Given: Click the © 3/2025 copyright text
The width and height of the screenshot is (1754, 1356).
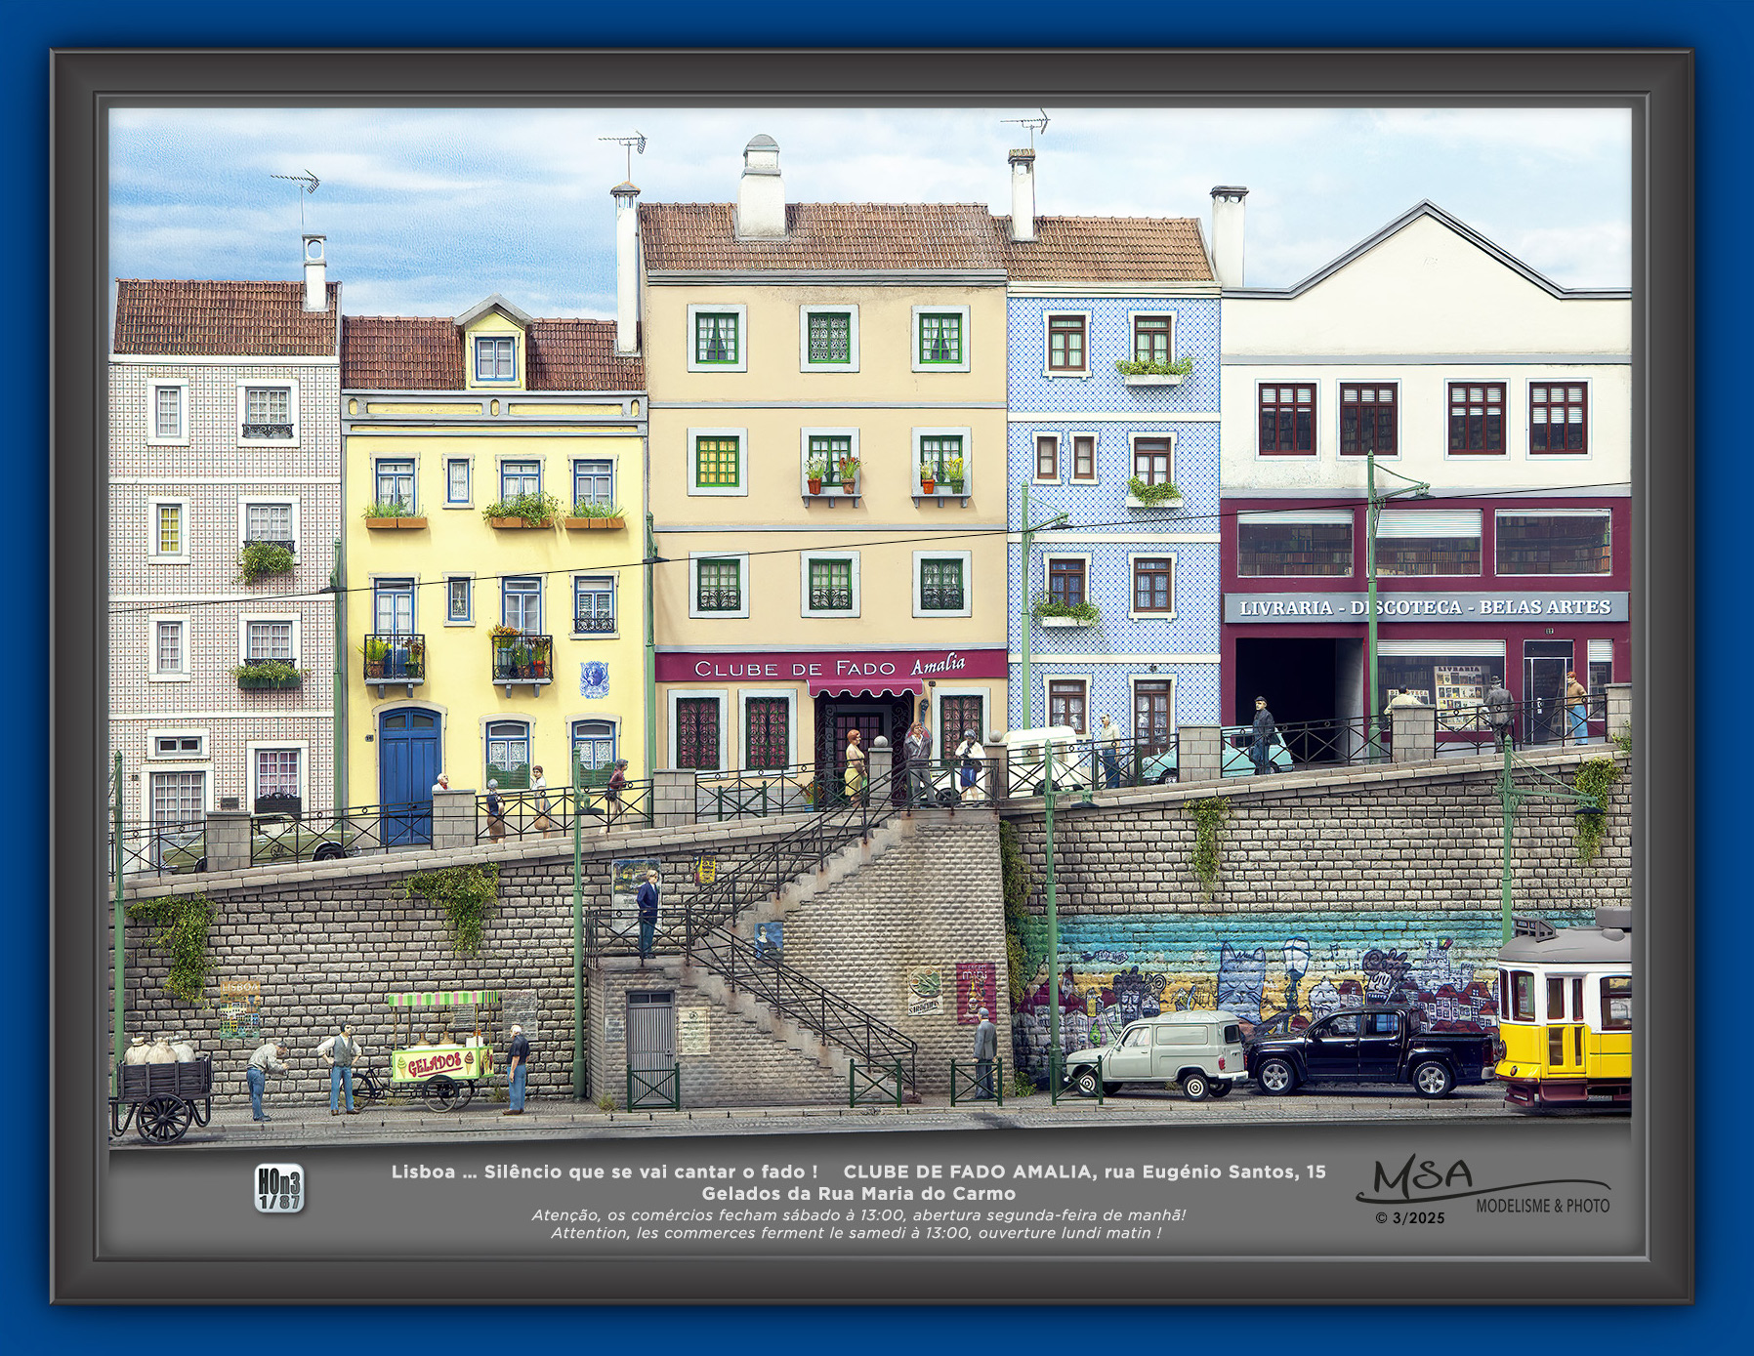Looking at the screenshot, I should coord(1409,1218).
